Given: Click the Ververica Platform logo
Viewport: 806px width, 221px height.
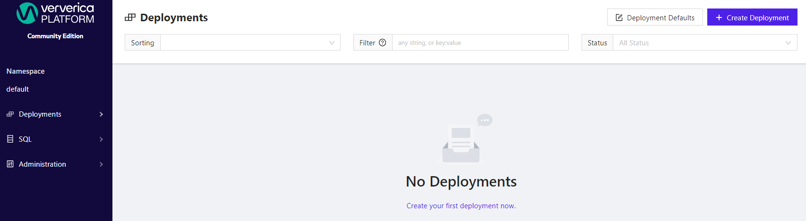Looking at the screenshot, I should (55, 13).
